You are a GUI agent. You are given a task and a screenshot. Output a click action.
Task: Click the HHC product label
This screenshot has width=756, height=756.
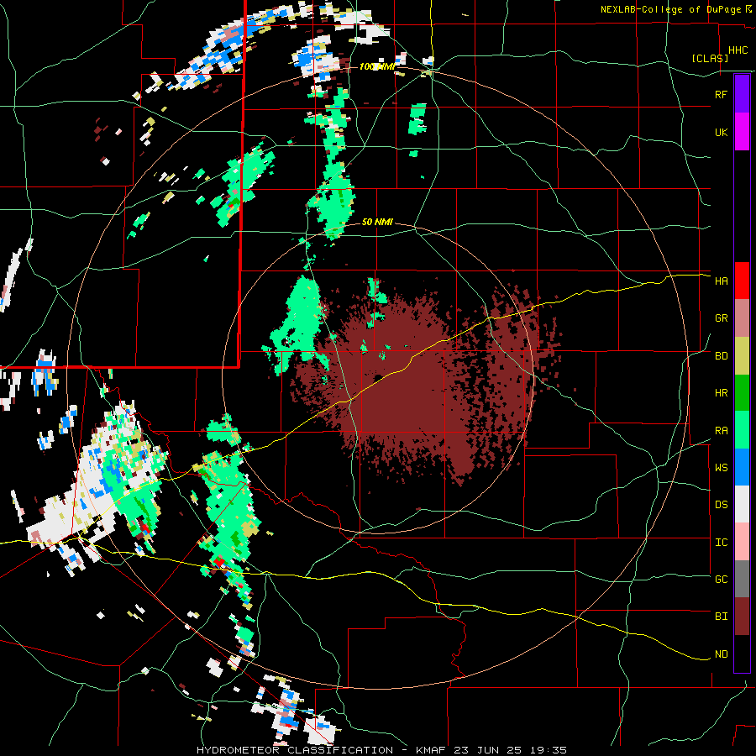point(738,50)
